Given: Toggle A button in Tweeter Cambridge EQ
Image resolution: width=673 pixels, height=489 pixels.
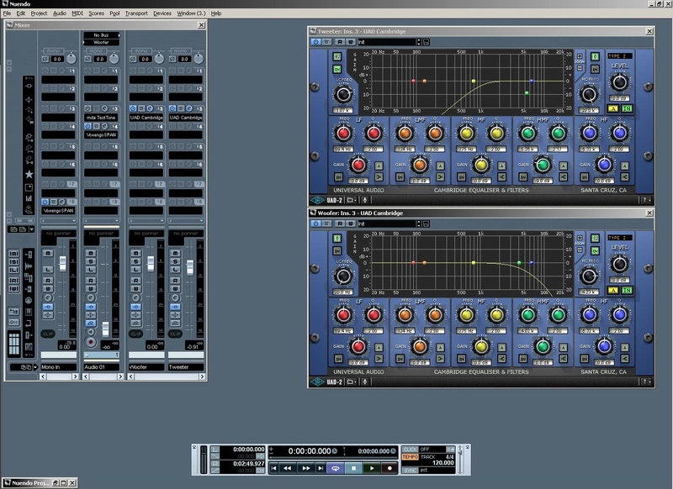Looking at the screenshot, I should point(613,108).
